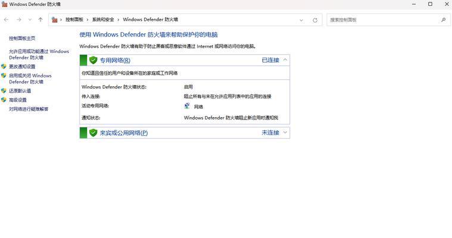
Task: Open 控制面板 breadcrumb
Action: tap(74, 20)
